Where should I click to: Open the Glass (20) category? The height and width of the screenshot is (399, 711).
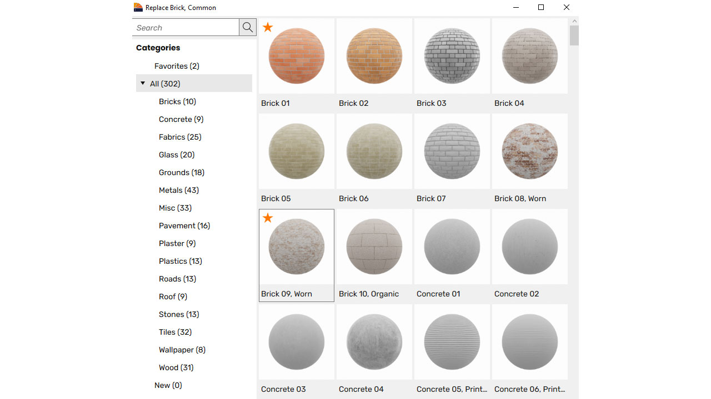177,155
